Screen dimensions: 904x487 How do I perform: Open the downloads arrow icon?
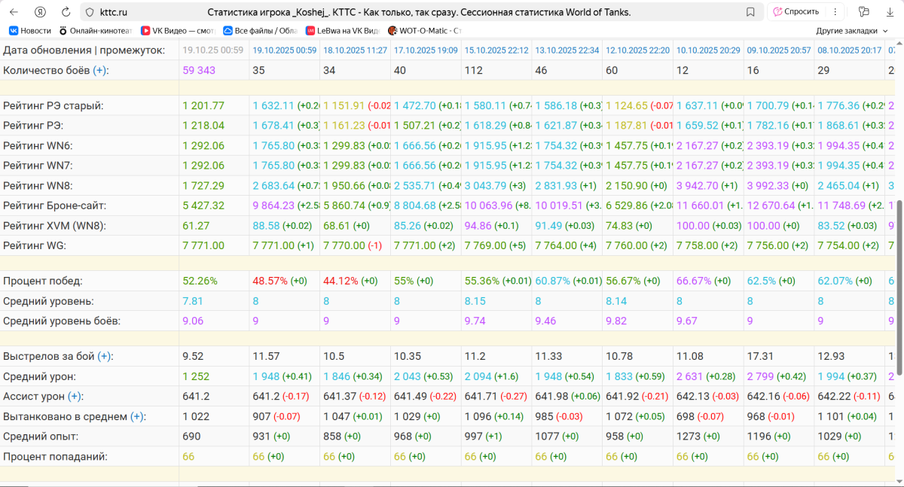[890, 12]
